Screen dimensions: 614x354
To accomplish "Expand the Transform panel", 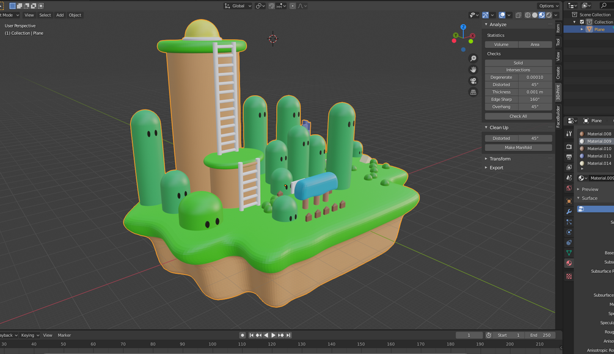I will (486, 159).
